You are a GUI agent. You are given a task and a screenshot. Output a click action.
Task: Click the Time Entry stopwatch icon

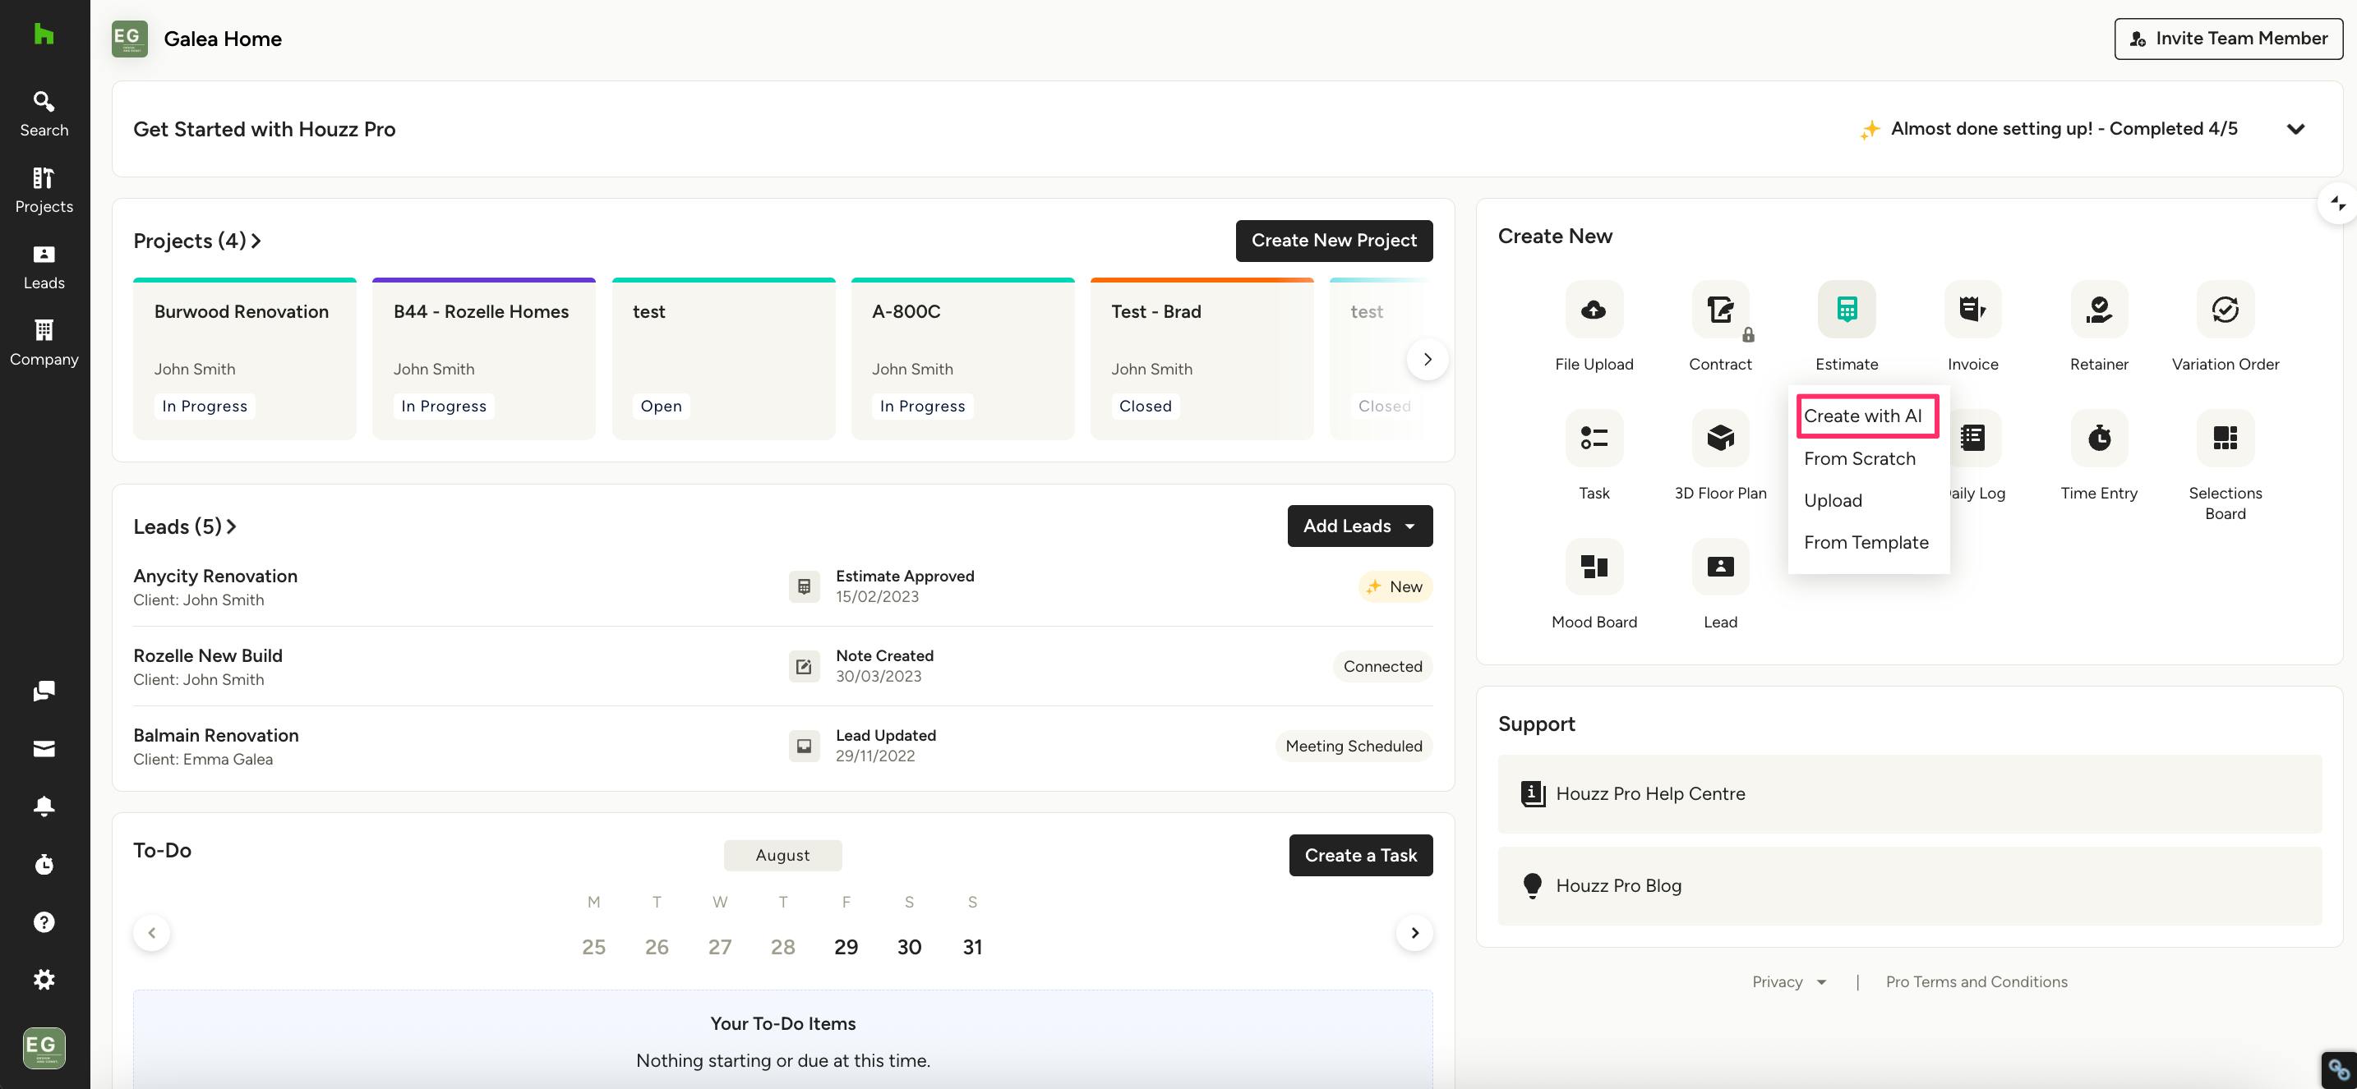click(x=2098, y=438)
